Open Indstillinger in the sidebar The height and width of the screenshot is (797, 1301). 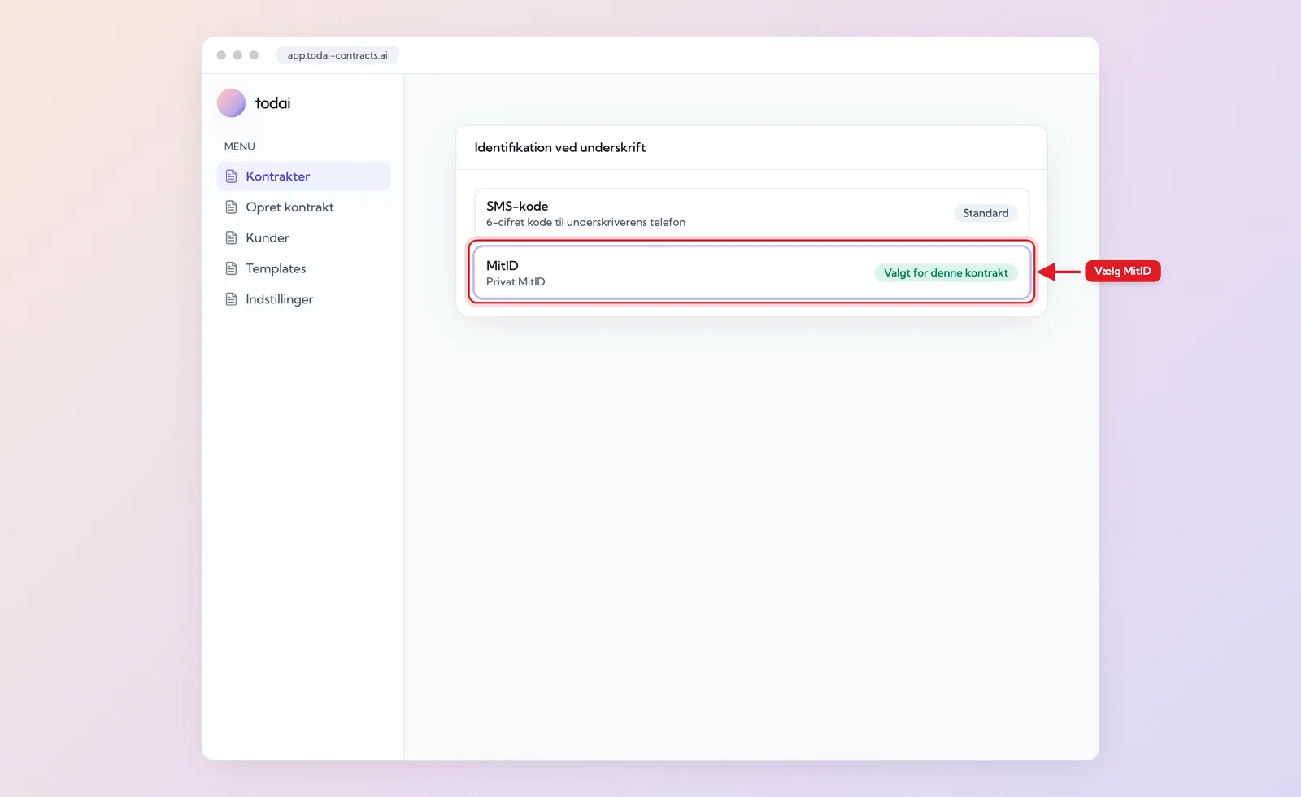coord(303,299)
